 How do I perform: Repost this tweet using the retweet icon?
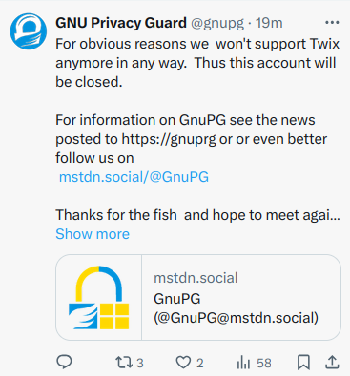[x=124, y=363]
